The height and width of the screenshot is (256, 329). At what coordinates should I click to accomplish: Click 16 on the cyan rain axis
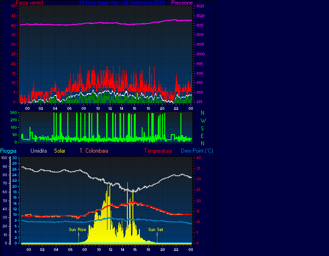pyautogui.click(x=15, y=198)
